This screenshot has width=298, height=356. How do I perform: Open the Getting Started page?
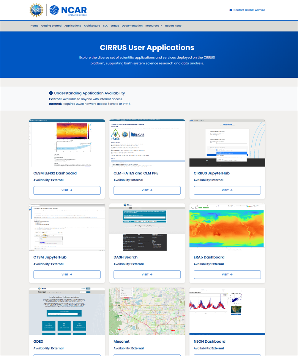tap(51, 26)
